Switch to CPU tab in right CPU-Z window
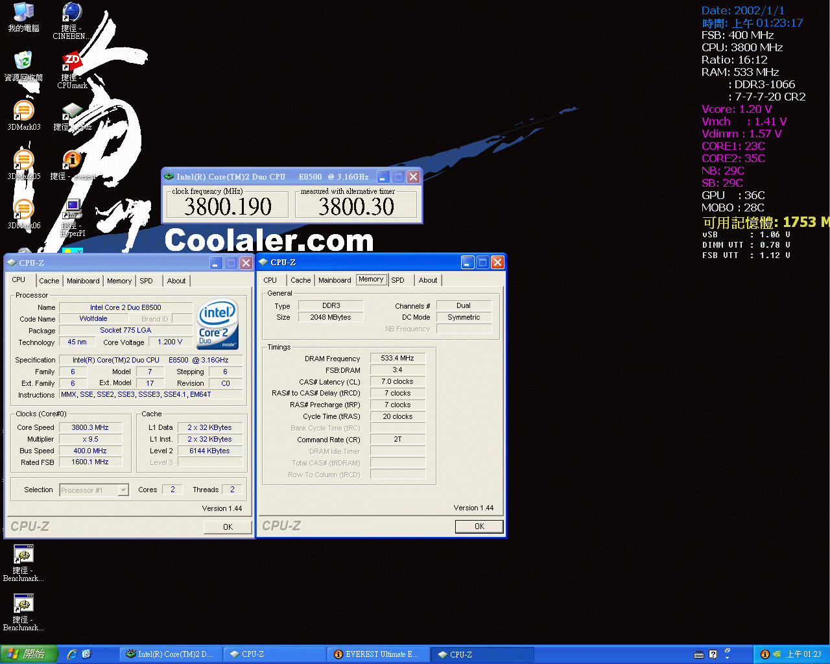 [x=270, y=280]
